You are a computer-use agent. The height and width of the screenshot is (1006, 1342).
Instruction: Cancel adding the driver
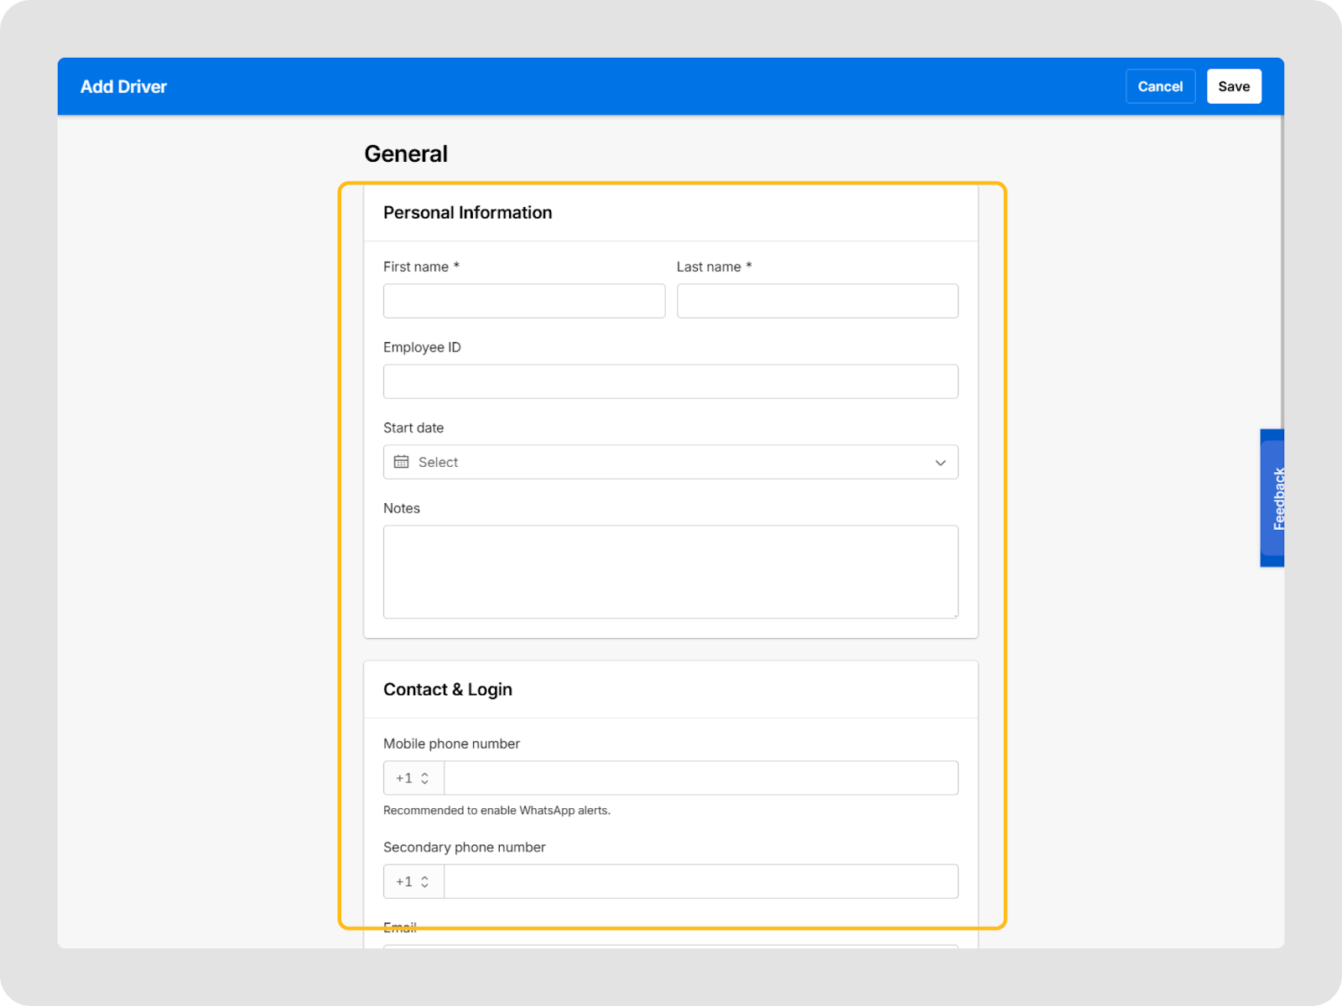(x=1160, y=86)
